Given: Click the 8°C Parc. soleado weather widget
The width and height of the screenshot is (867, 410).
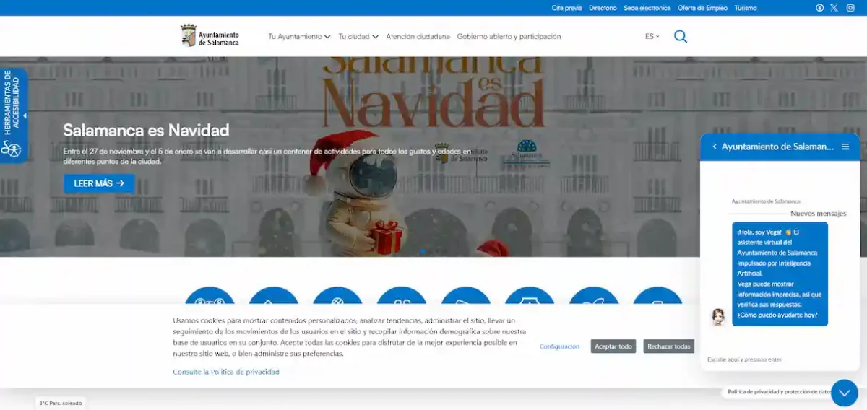Looking at the screenshot, I should pos(61,403).
